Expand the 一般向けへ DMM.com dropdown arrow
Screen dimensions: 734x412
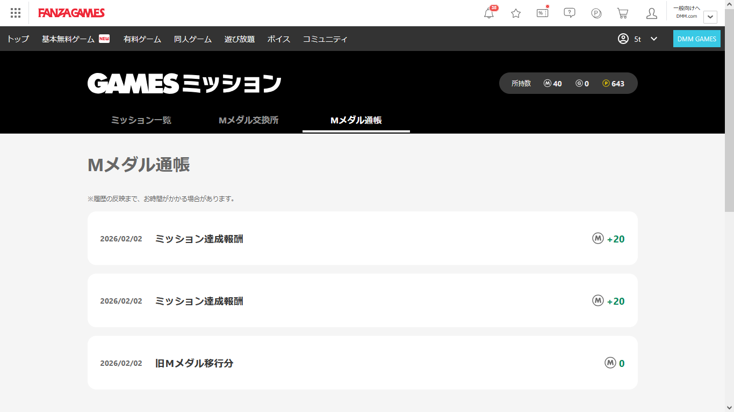(710, 17)
